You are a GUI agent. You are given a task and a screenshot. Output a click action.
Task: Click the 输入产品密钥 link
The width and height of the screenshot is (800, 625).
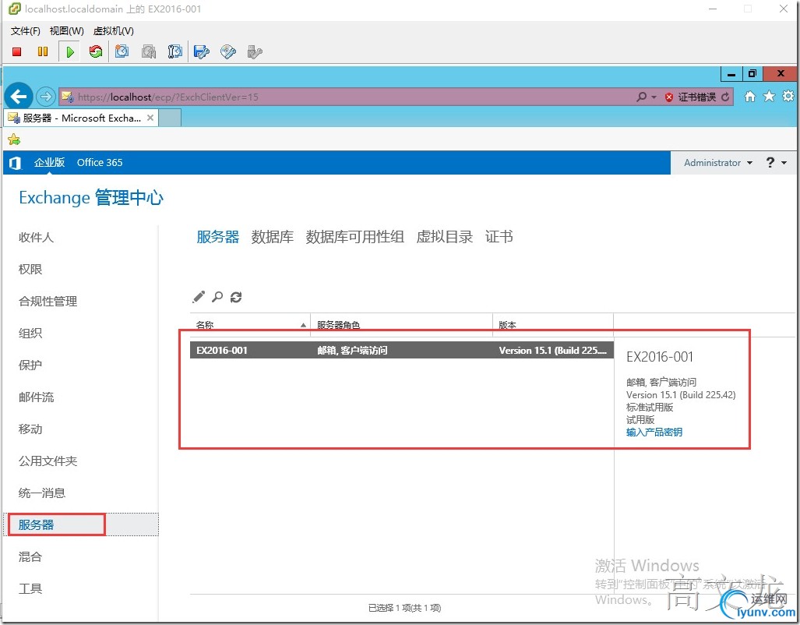[654, 432]
